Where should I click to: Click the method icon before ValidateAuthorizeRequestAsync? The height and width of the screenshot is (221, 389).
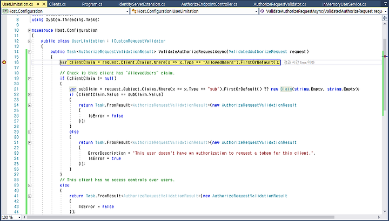click(x=263, y=11)
